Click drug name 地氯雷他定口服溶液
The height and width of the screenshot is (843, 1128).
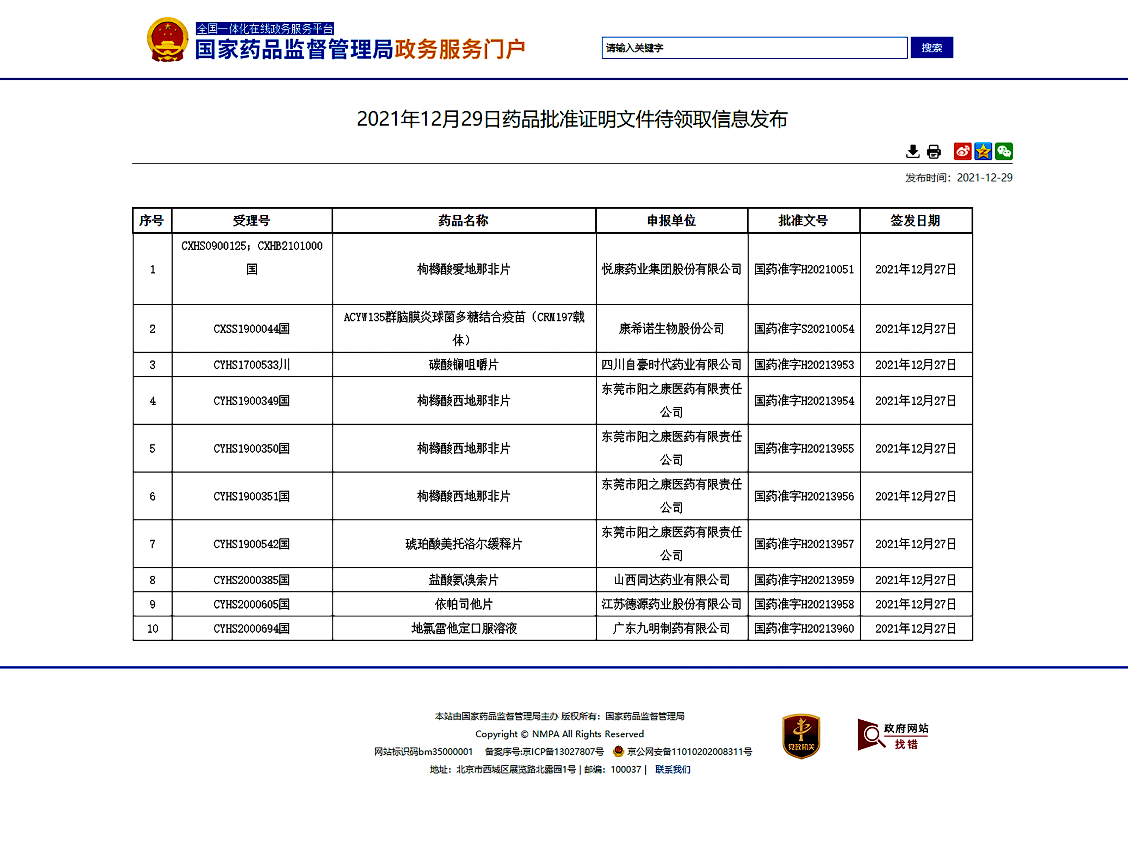click(464, 629)
